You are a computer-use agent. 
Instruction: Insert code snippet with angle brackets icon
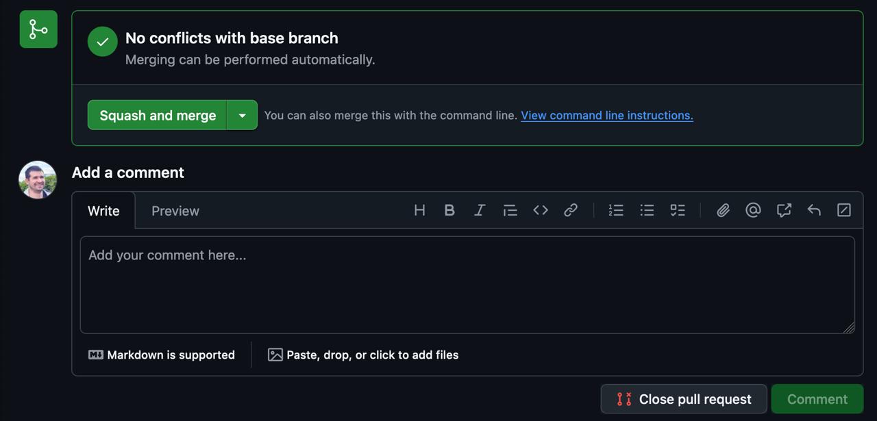pos(541,210)
